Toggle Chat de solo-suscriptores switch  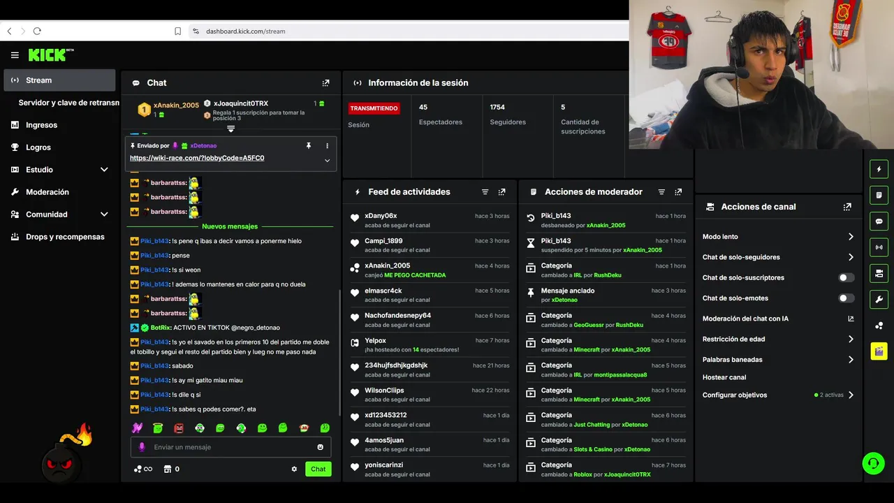pyautogui.click(x=847, y=278)
